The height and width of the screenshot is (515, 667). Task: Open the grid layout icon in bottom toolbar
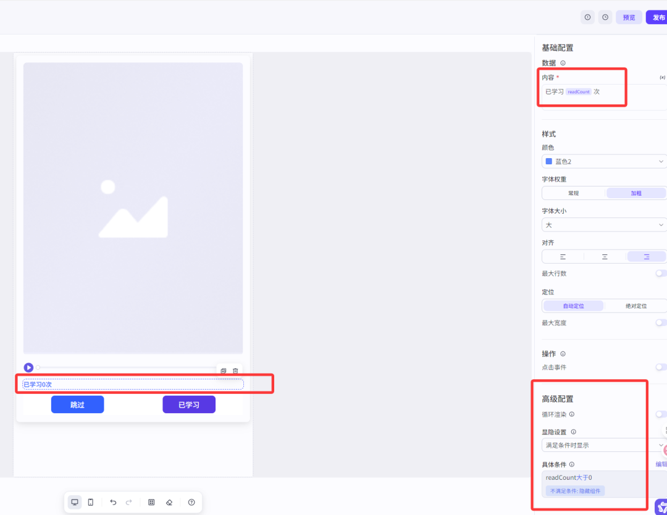coord(151,502)
